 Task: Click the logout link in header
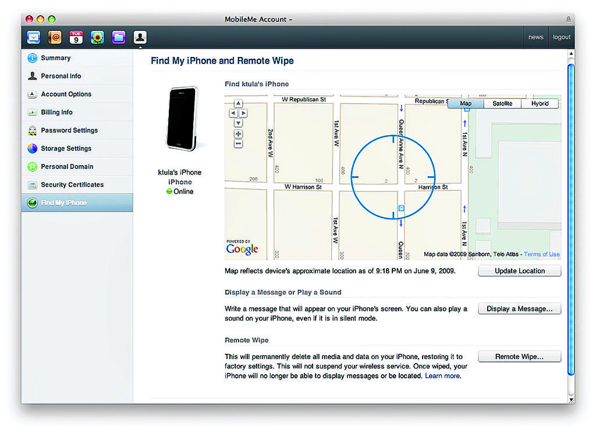coord(562,37)
